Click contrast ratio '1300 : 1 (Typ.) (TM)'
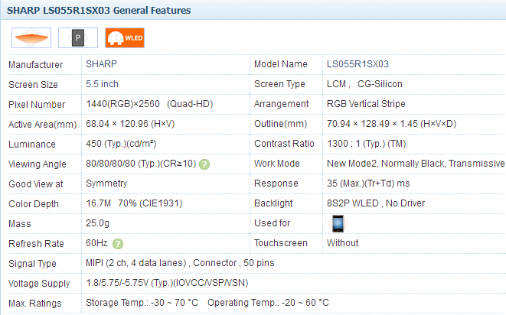The height and width of the screenshot is (315, 506). 366,144
